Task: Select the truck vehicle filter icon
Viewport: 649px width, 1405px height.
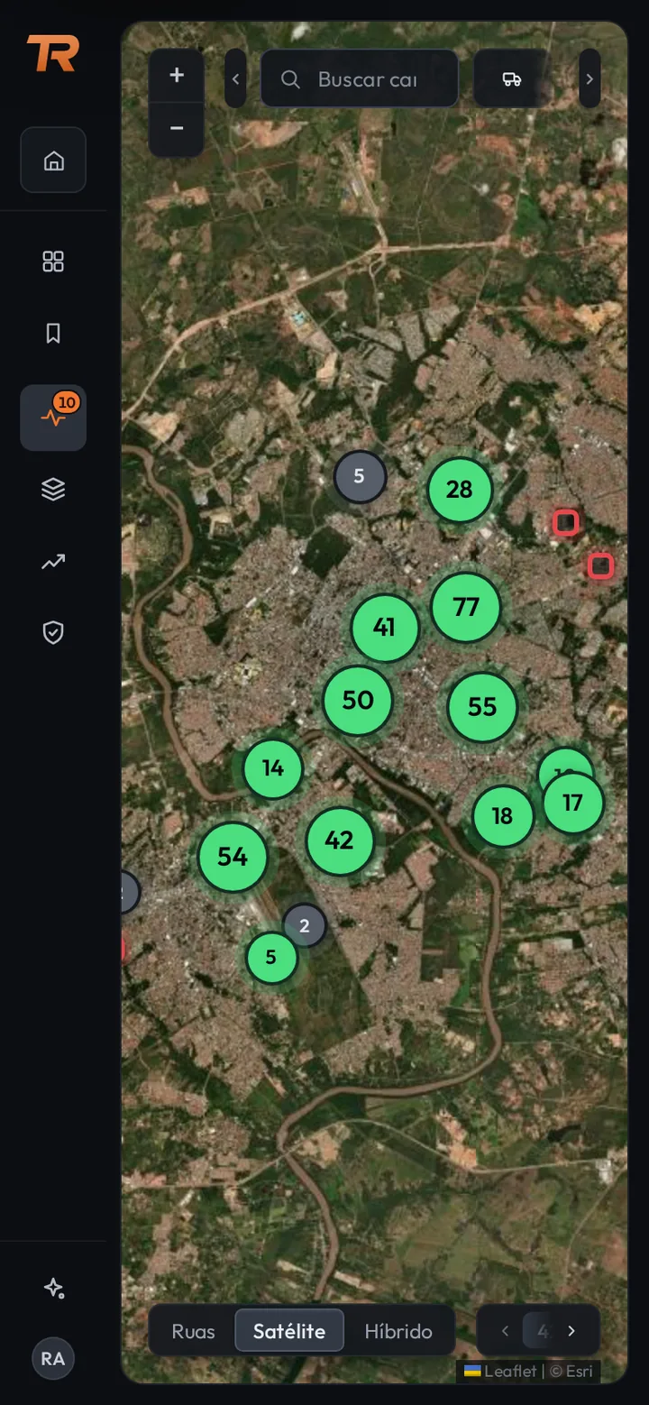Action: coord(512,79)
